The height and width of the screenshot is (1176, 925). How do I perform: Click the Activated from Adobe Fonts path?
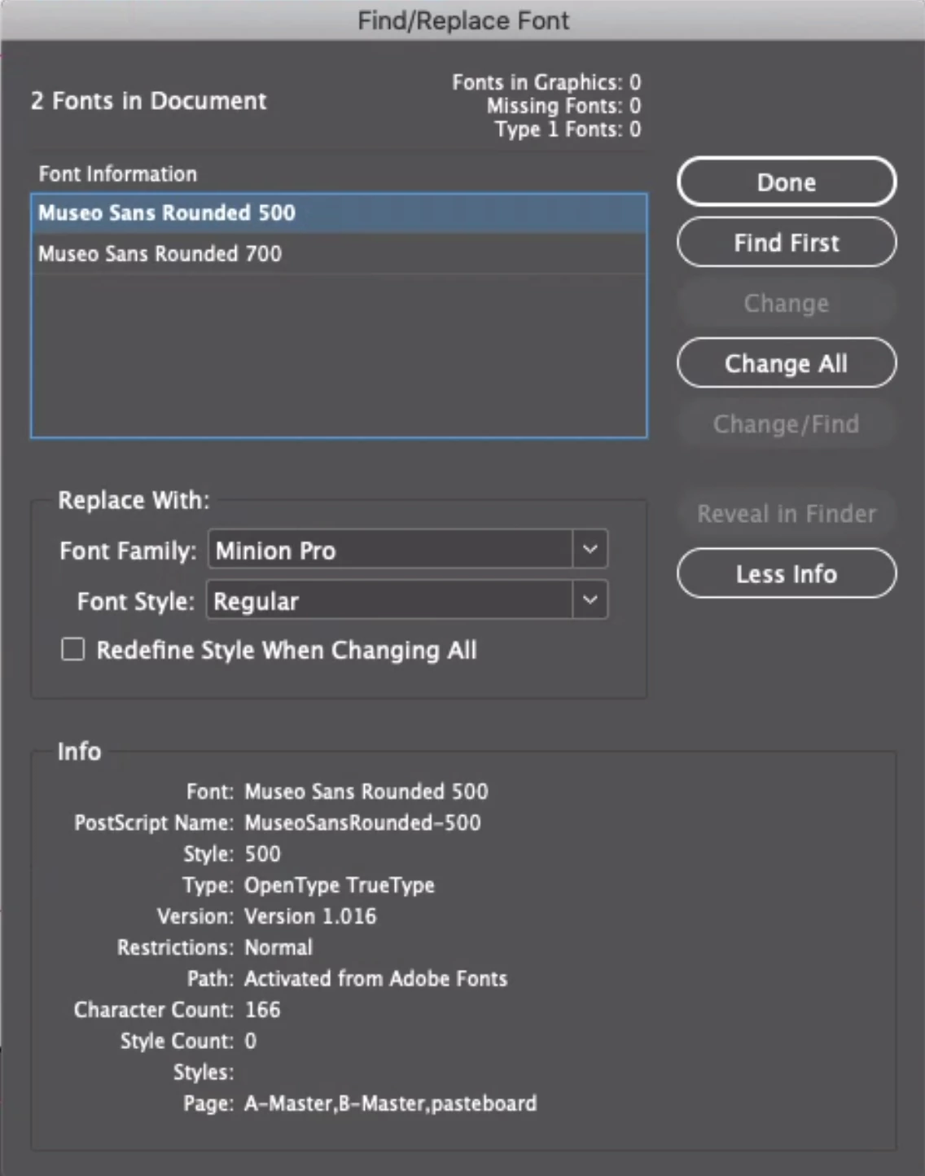tap(375, 978)
